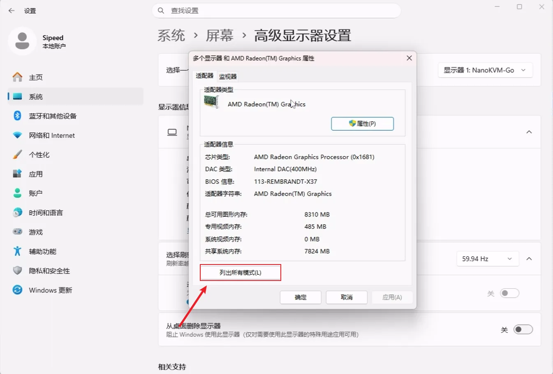
Task: Open 辅助功能 settings
Action: (x=75, y=251)
